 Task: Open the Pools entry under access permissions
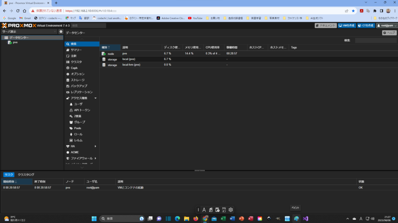(x=77, y=128)
